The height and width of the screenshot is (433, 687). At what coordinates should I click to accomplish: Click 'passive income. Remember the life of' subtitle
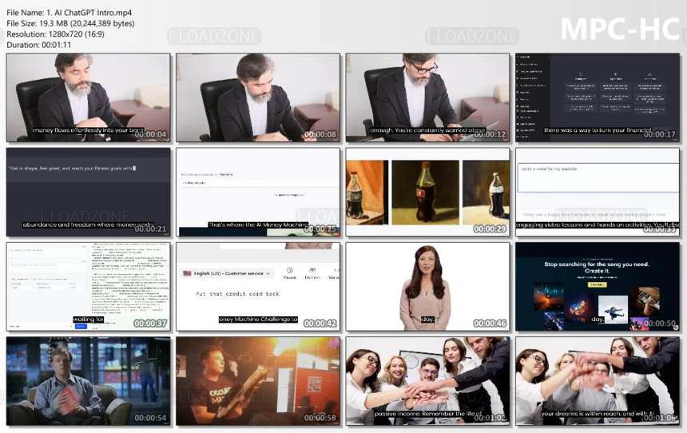(x=427, y=414)
